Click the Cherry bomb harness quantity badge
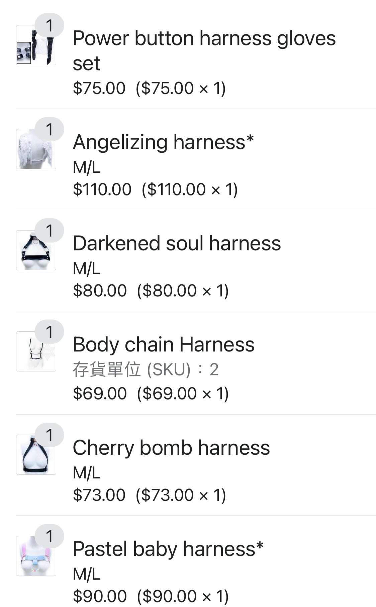Viewport: 376px width, 607px height. point(50,435)
